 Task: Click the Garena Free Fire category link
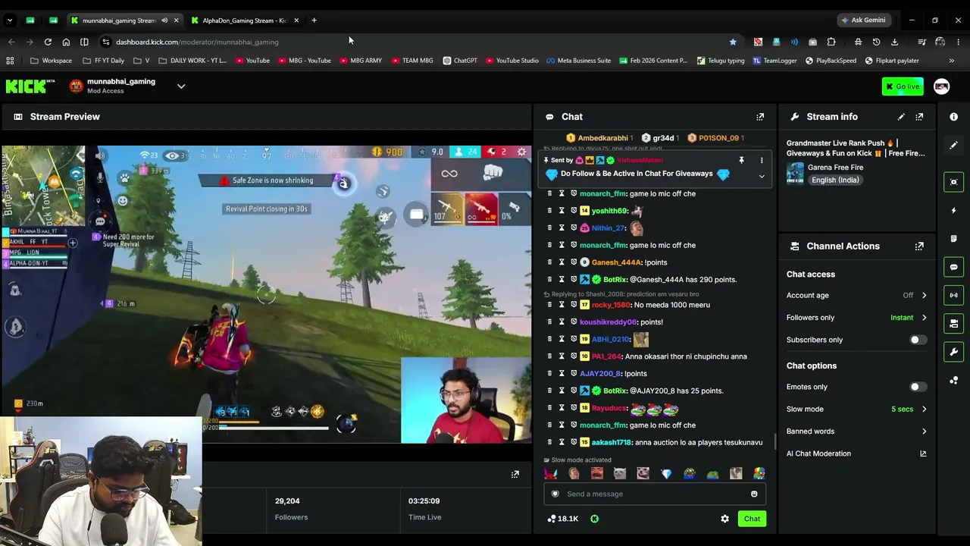[835, 168]
